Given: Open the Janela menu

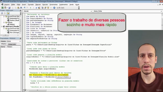Looking at the screenshot, I should coord(72,5).
